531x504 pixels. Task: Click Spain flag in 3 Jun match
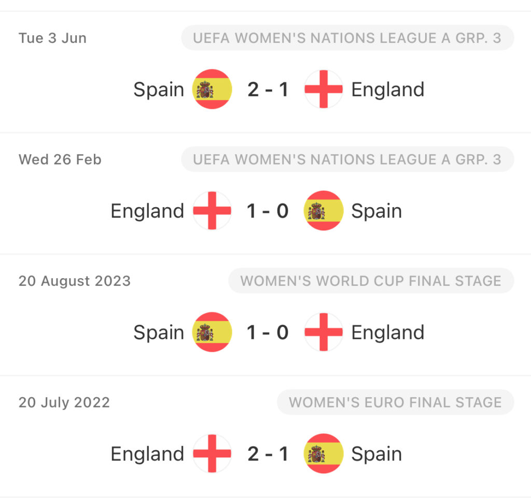212,89
